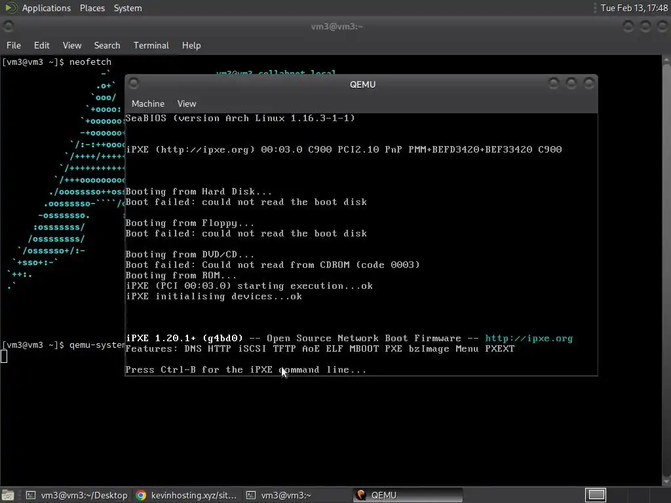This screenshot has width=671, height=503.
Task: Click 'Booting from Hard Disk...' line in QEMU
Action: pyautogui.click(x=199, y=192)
